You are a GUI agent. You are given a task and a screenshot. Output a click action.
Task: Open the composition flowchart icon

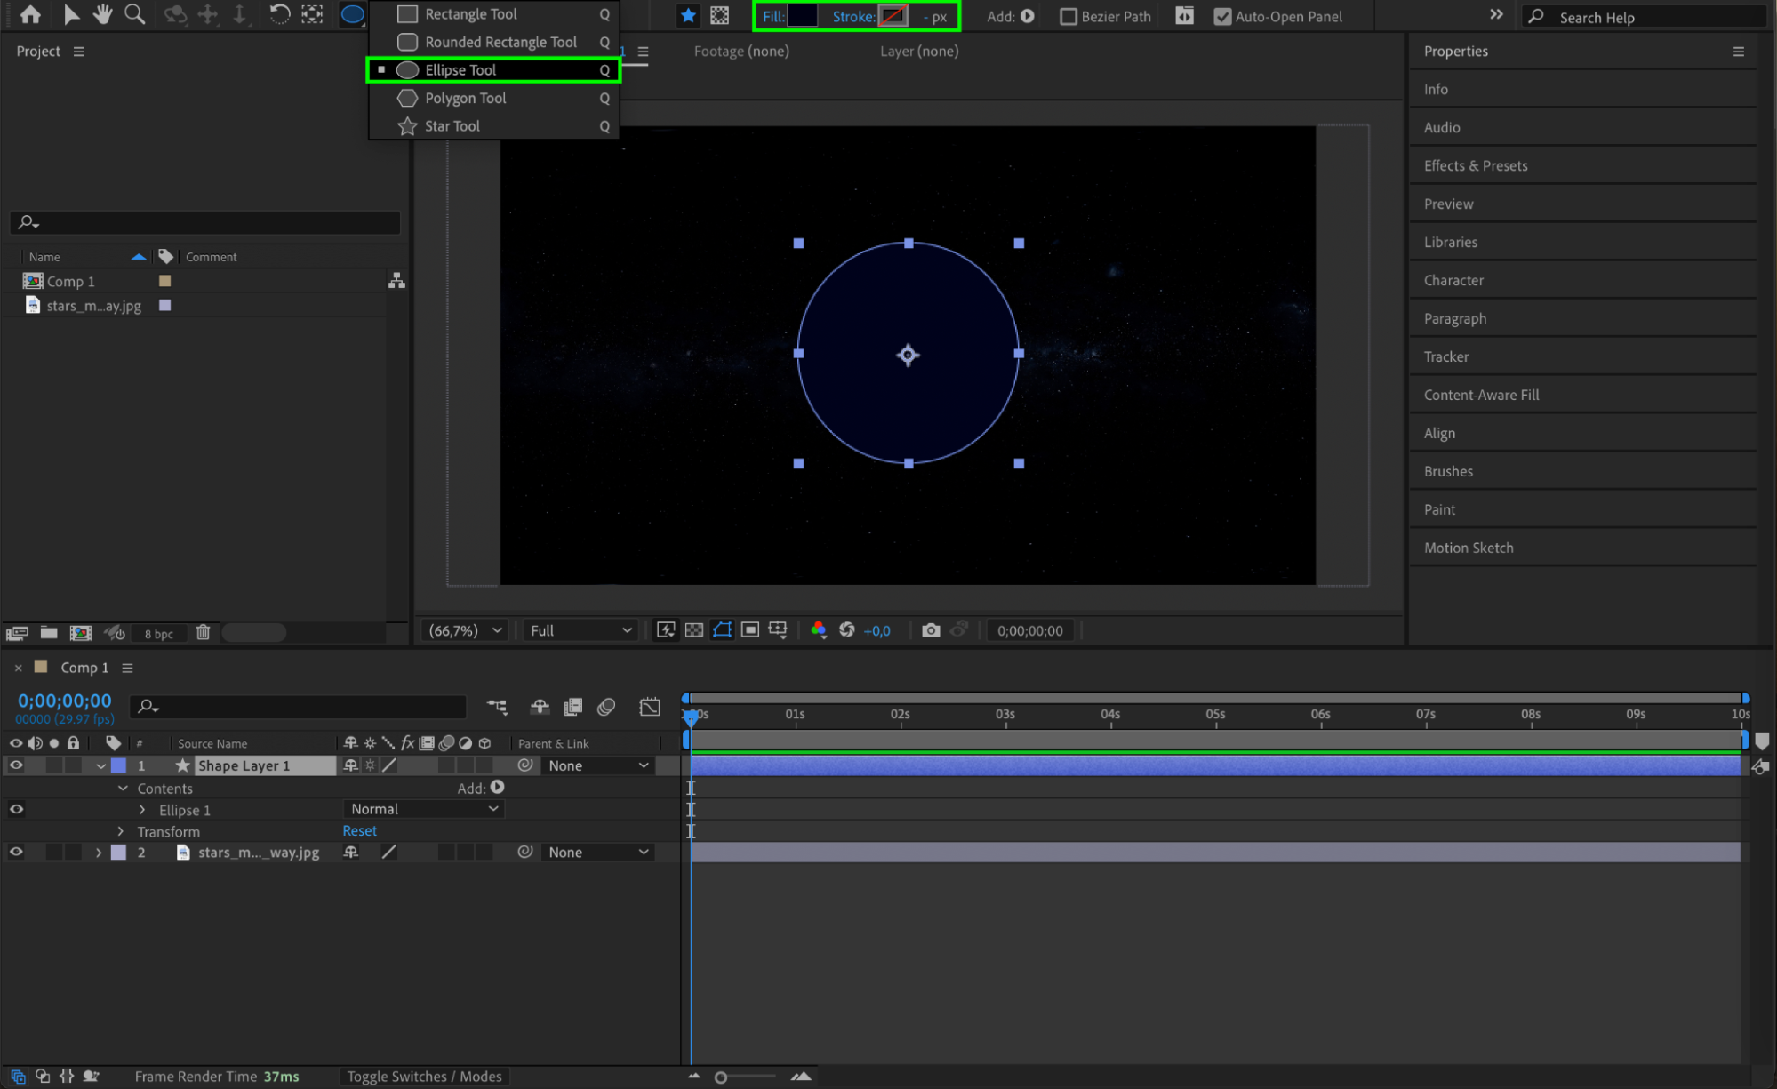(x=396, y=281)
